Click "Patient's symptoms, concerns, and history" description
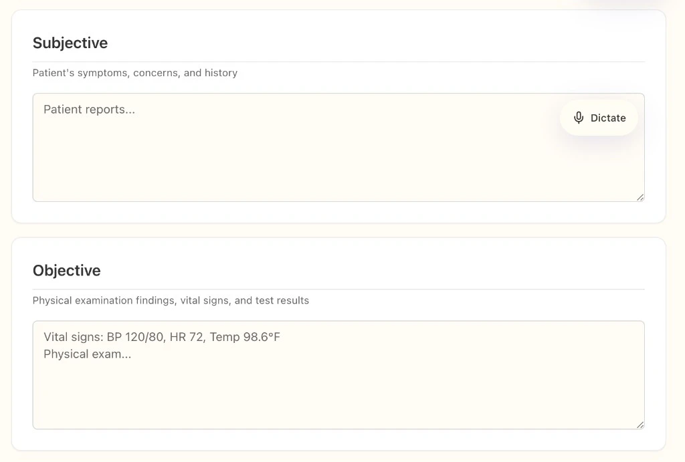The image size is (685, 462). point(135,73)
